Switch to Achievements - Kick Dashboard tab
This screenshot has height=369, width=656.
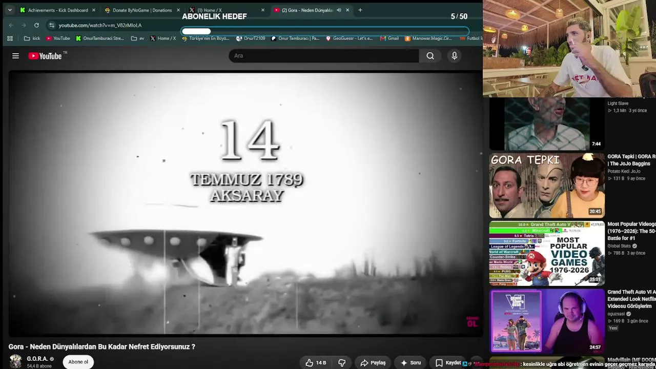pos(57,10)
